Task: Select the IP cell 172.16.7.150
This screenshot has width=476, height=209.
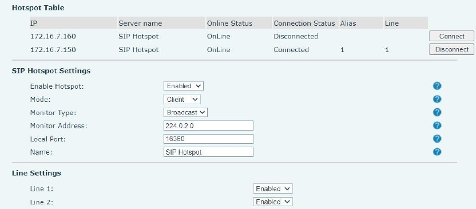Action: click(53, 50)
